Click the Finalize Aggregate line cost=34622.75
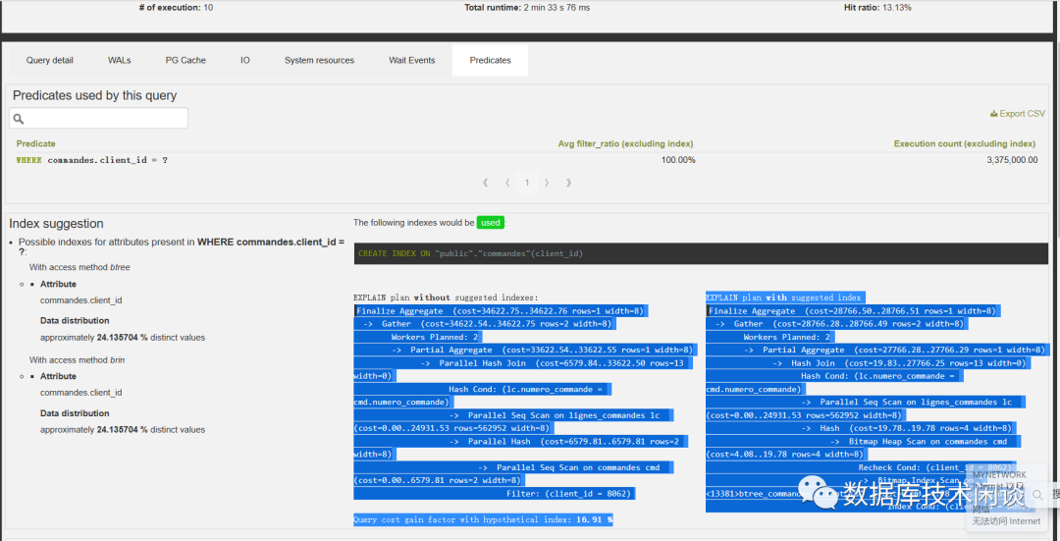This screenshot has width=1060, height=541. pos(502,311)
